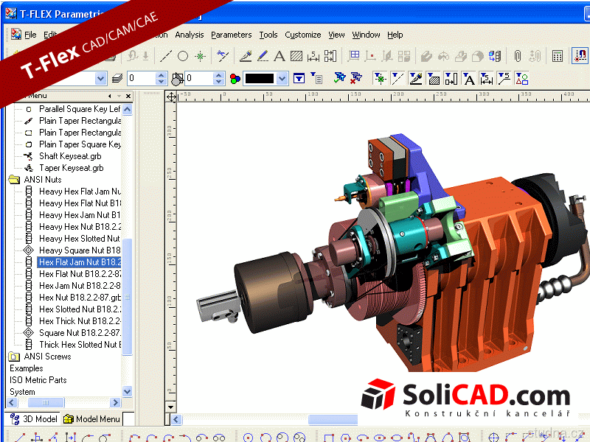590x442 pixels.
Task: Select Hex Thick Nut B18.2.2 item
Action: pyautogui.click(x=80, y=321)
